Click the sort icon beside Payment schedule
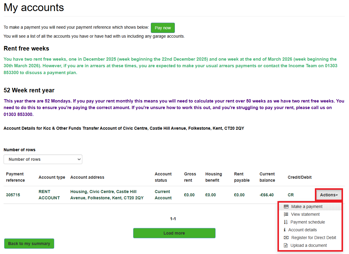The width and height of the screenshot is (349, 254). [x=286, y=222]
